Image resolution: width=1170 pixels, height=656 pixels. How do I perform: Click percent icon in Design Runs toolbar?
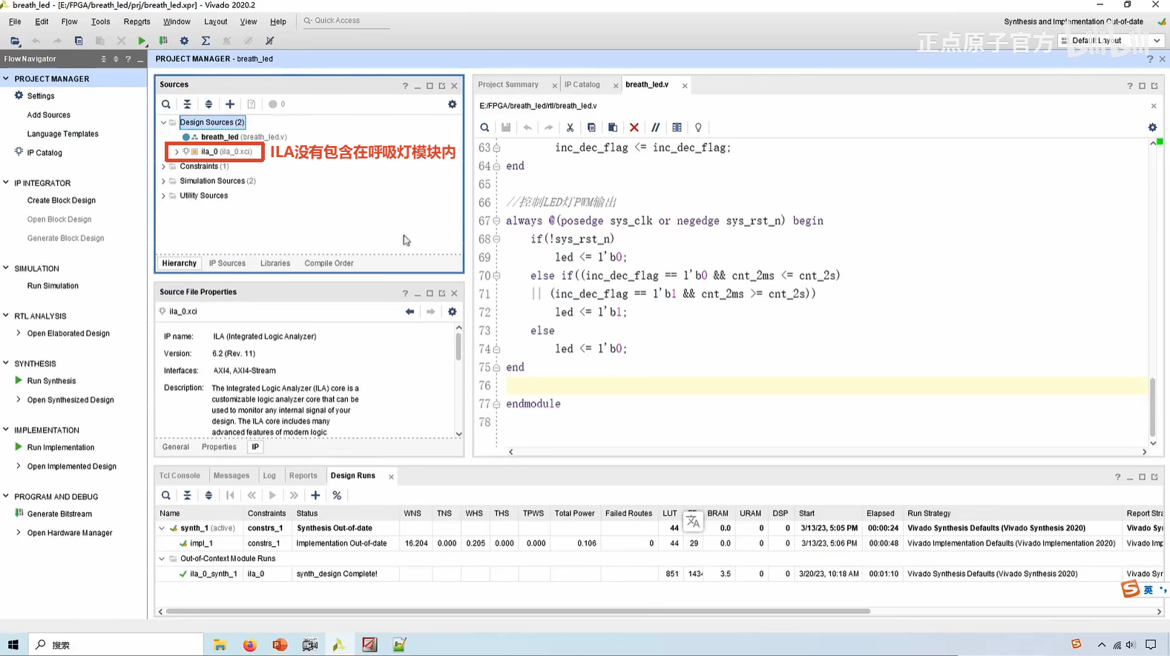(337, 495)
